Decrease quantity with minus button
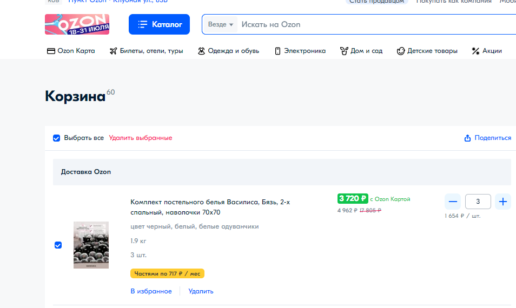Viewport: 516px width, 308px height. coord(453,202)
